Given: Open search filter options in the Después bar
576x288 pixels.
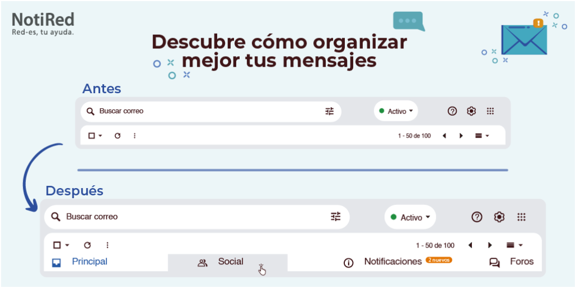Looking at the screenshot, I should 336,217.
